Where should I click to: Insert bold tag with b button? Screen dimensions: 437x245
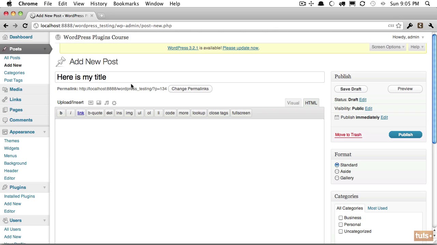click(61, 113)
